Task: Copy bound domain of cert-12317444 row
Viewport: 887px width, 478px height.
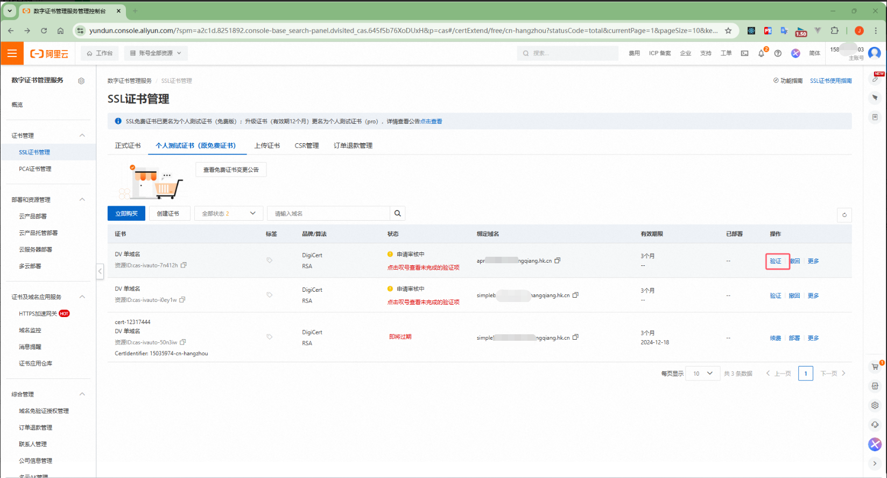Action: coord(575,337)
